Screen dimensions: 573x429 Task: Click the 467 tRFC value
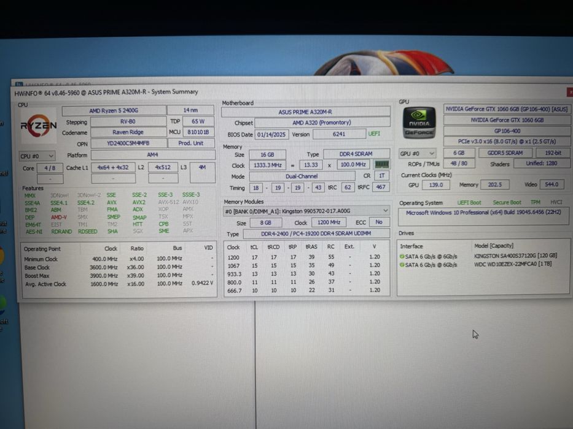point(381,187)
